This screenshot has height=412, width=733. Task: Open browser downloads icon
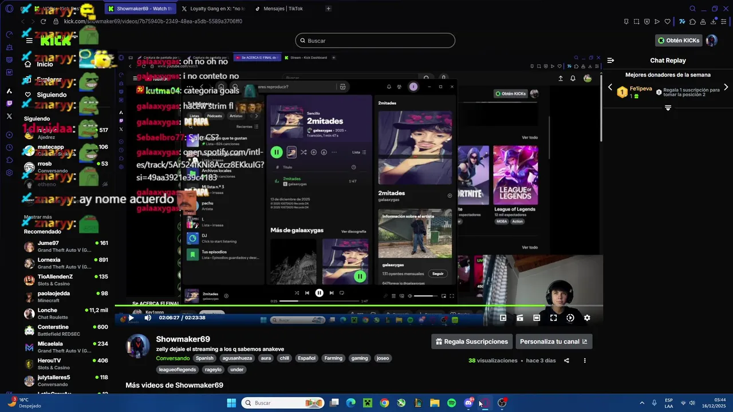click(x=714, y=22)
